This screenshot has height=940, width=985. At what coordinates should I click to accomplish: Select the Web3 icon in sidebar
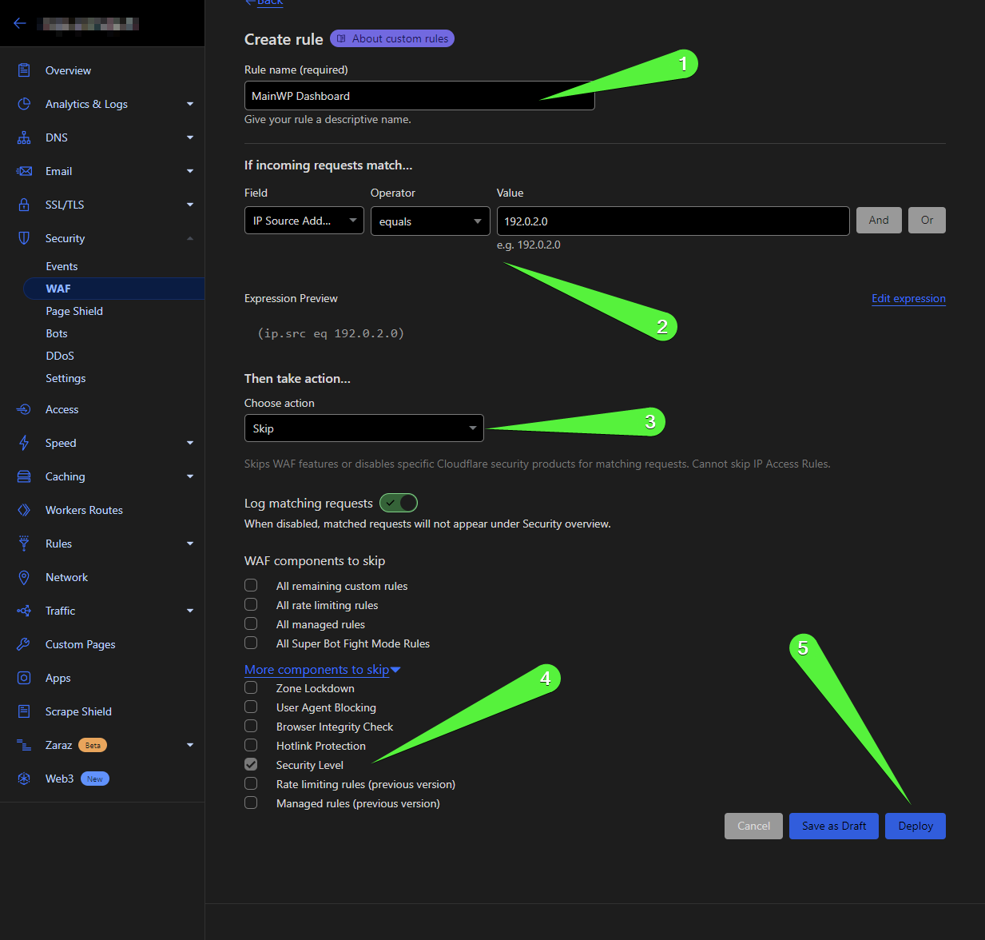pos(22,779)
